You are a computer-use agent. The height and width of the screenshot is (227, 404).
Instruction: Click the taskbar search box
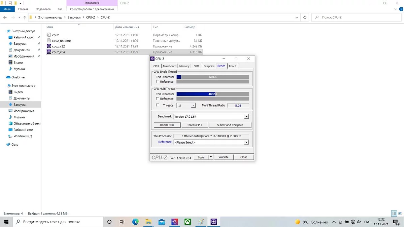58,222
